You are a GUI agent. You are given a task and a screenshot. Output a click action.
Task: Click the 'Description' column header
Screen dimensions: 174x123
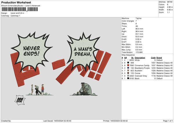point(140,58)
